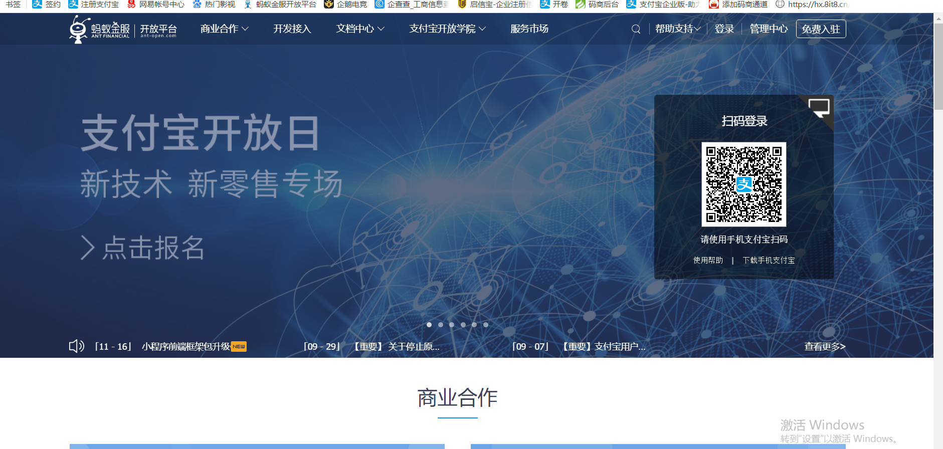Viewport: 943px width, 449px height.
Task: Click 下载手机支付宝 link
Action: pos(769,260)
